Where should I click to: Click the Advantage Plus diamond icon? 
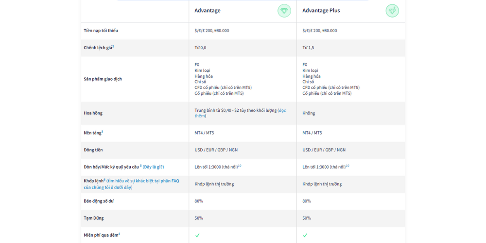click(x=392, y=11)
